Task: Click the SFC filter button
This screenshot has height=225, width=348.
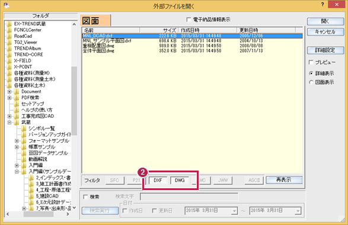Action: click(x=114, y=180)
